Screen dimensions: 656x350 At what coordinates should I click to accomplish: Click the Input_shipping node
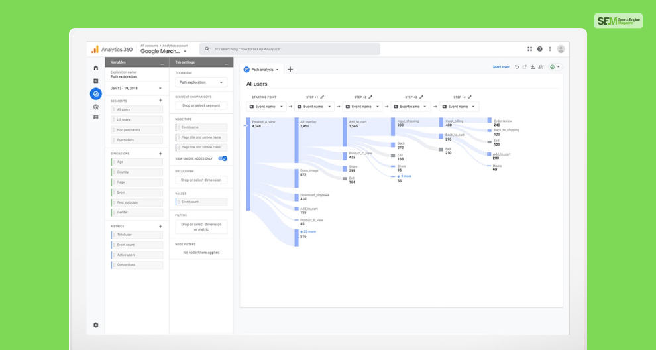click(x=393, y=127)
